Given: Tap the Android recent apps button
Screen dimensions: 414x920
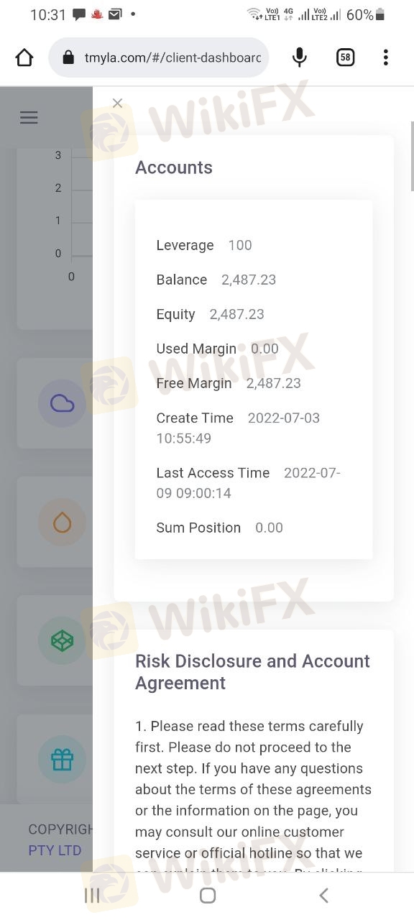Looking at the screenshot, I should point(92,896).
